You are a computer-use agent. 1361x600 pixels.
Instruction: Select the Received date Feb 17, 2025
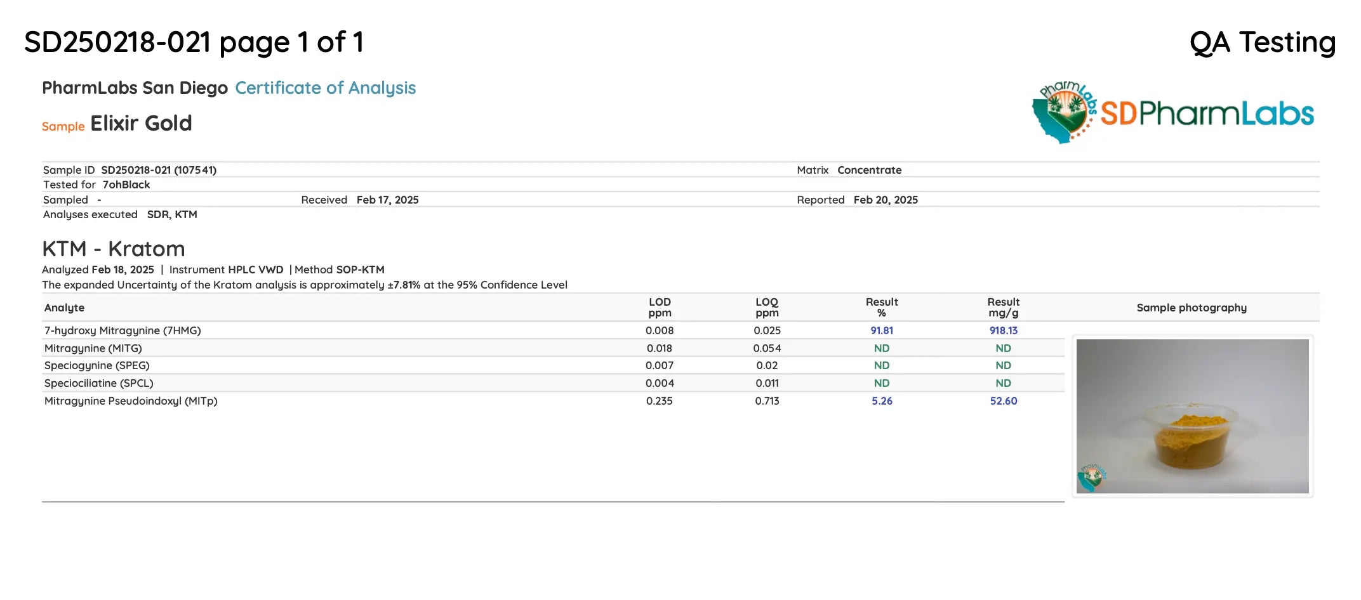point(387,200)
